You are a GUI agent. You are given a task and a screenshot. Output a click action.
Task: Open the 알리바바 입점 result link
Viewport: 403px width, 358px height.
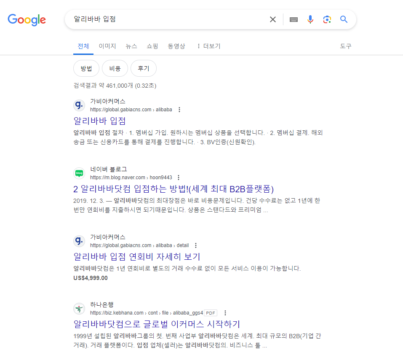coord(100,121)
